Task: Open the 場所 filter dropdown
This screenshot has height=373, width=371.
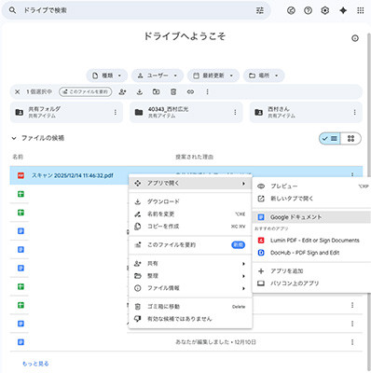Action: tap(264, 76)
